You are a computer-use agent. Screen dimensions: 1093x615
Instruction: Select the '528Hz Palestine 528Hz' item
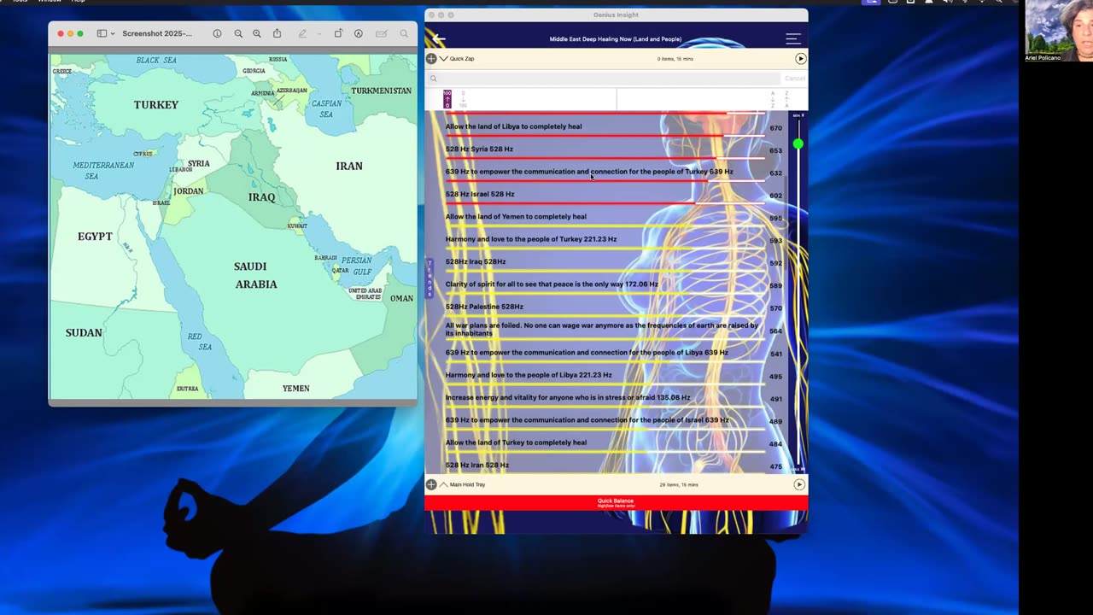484,307
